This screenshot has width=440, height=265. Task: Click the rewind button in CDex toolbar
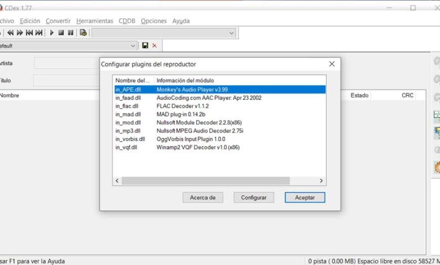coord(10,33)
